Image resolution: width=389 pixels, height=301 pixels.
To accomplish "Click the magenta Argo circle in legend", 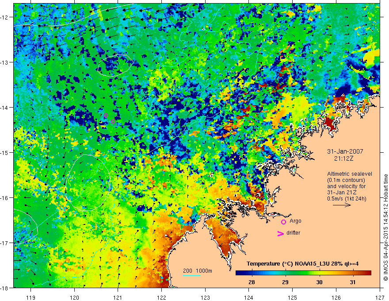I will (x=283, y=222).
